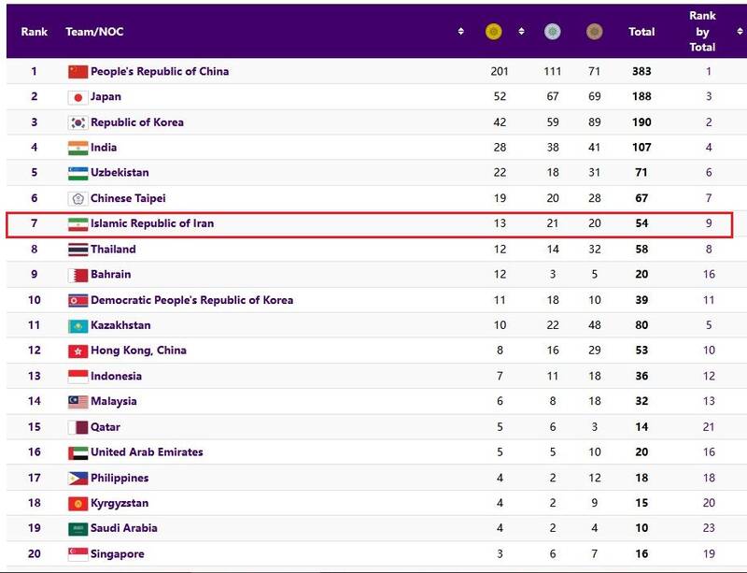Click the Japan flag icon
Viewport: 747px width, 573px height.
click(x=78, y=97)
